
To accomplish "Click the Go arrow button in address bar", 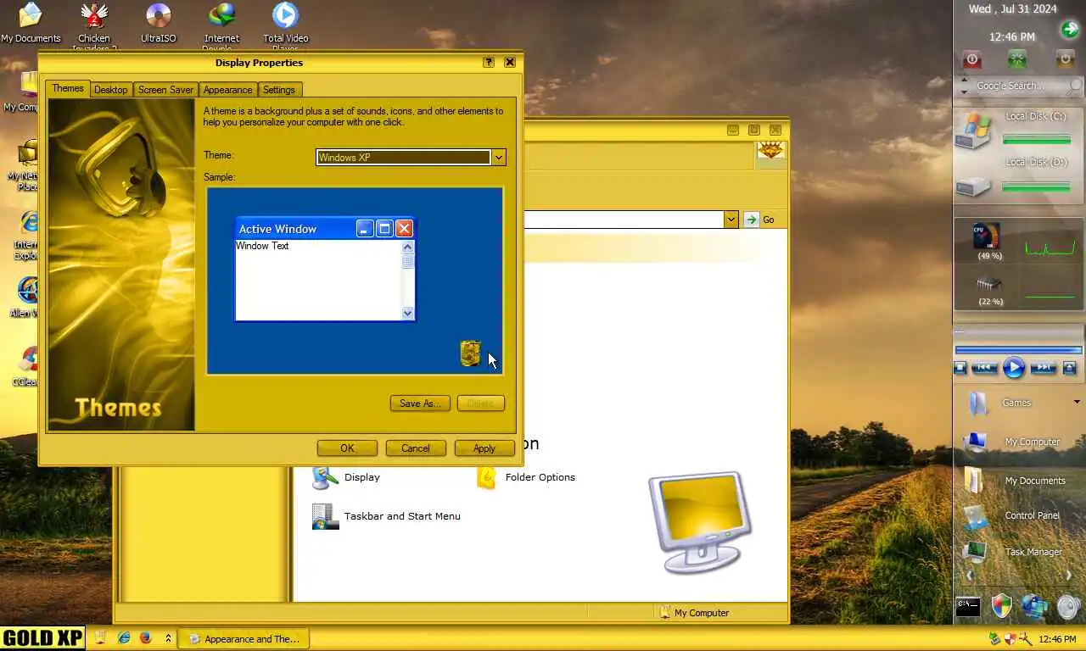I will click(x=752, y=220).
